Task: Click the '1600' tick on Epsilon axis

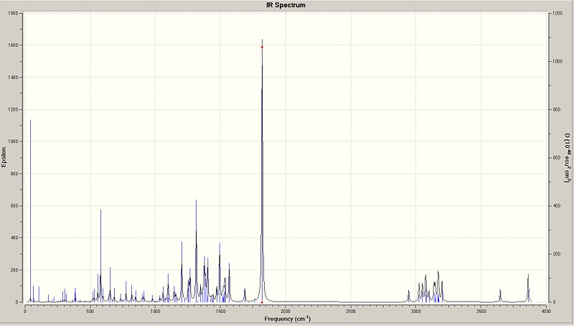Action: pos(13,45)
